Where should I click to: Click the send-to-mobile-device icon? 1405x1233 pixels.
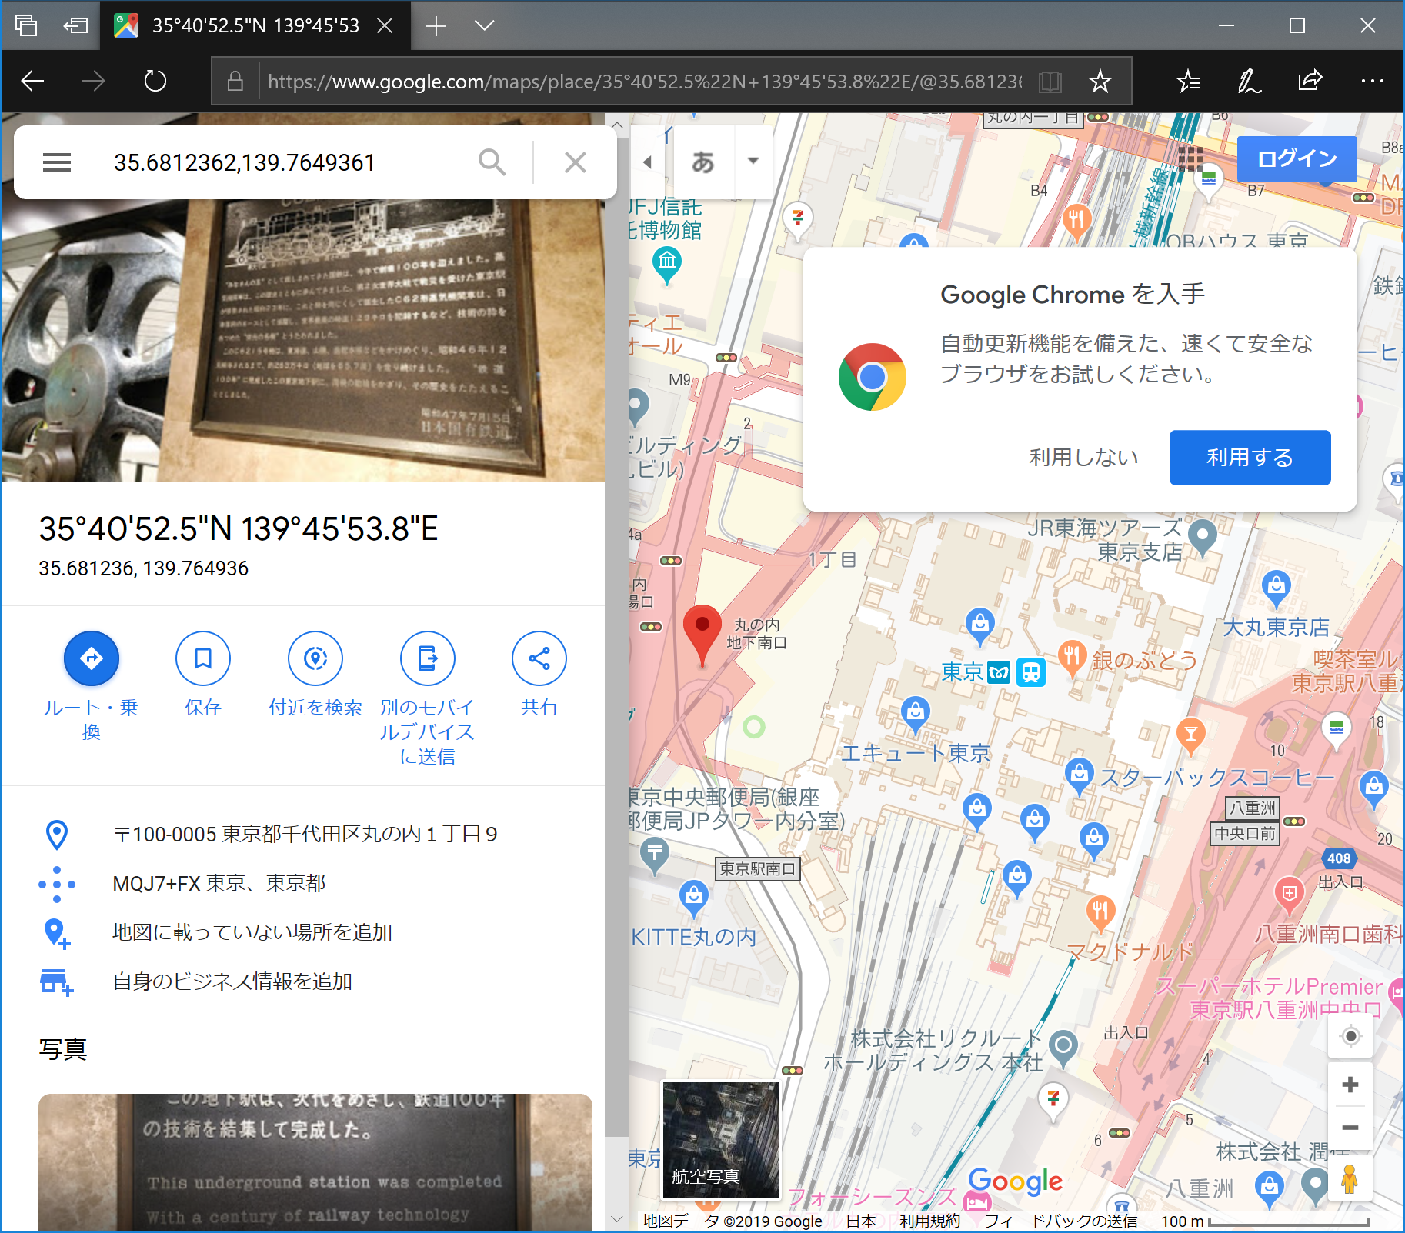tap(427, 658)
